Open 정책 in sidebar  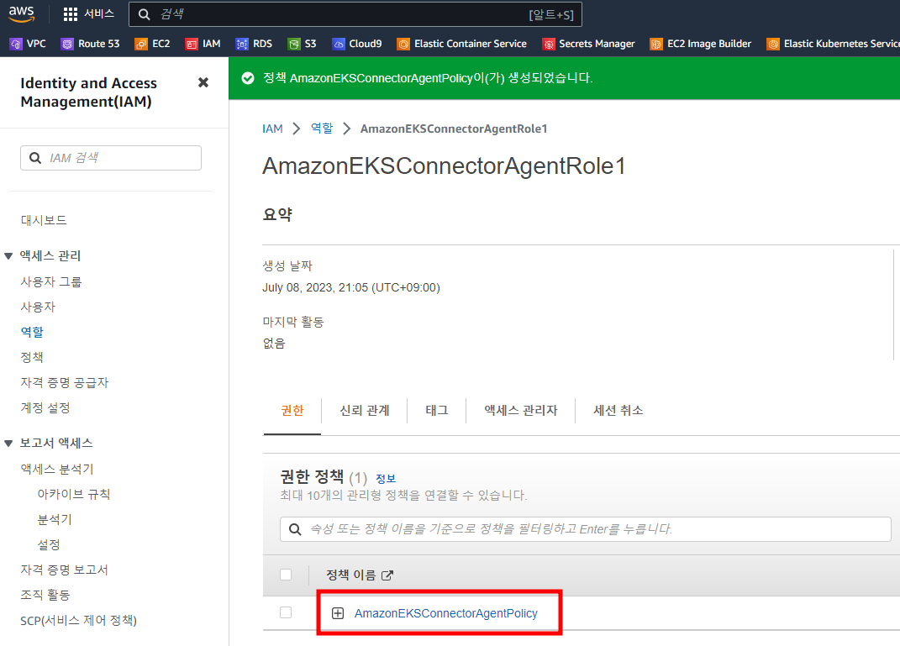(x=32, y=357)
